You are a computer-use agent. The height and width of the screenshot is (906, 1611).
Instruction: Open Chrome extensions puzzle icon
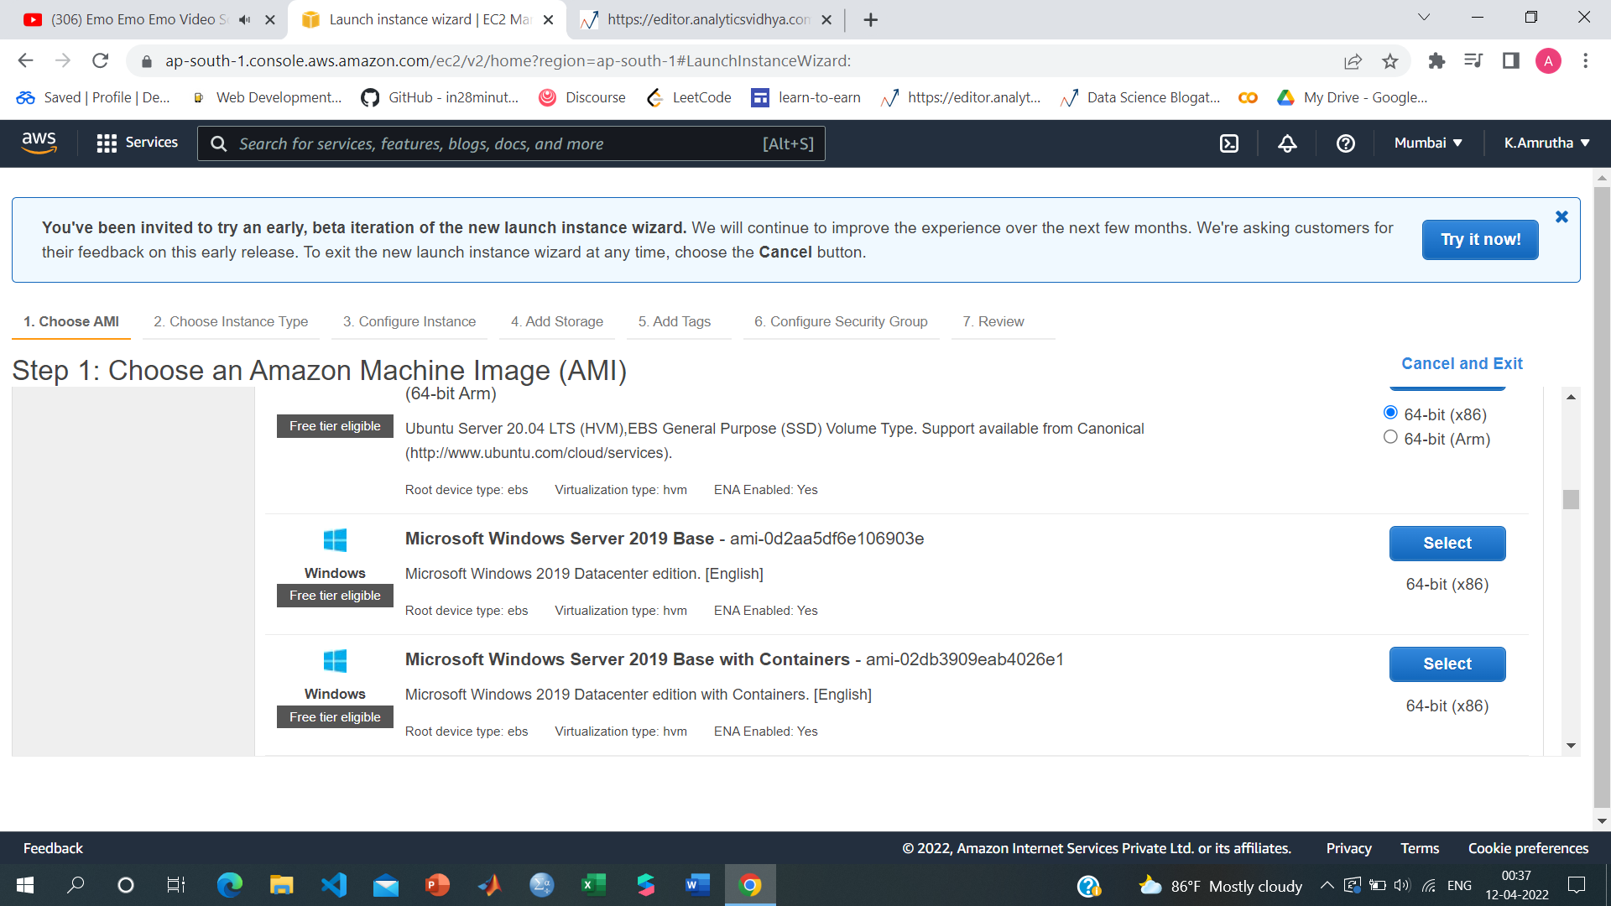click(1436, 60)
